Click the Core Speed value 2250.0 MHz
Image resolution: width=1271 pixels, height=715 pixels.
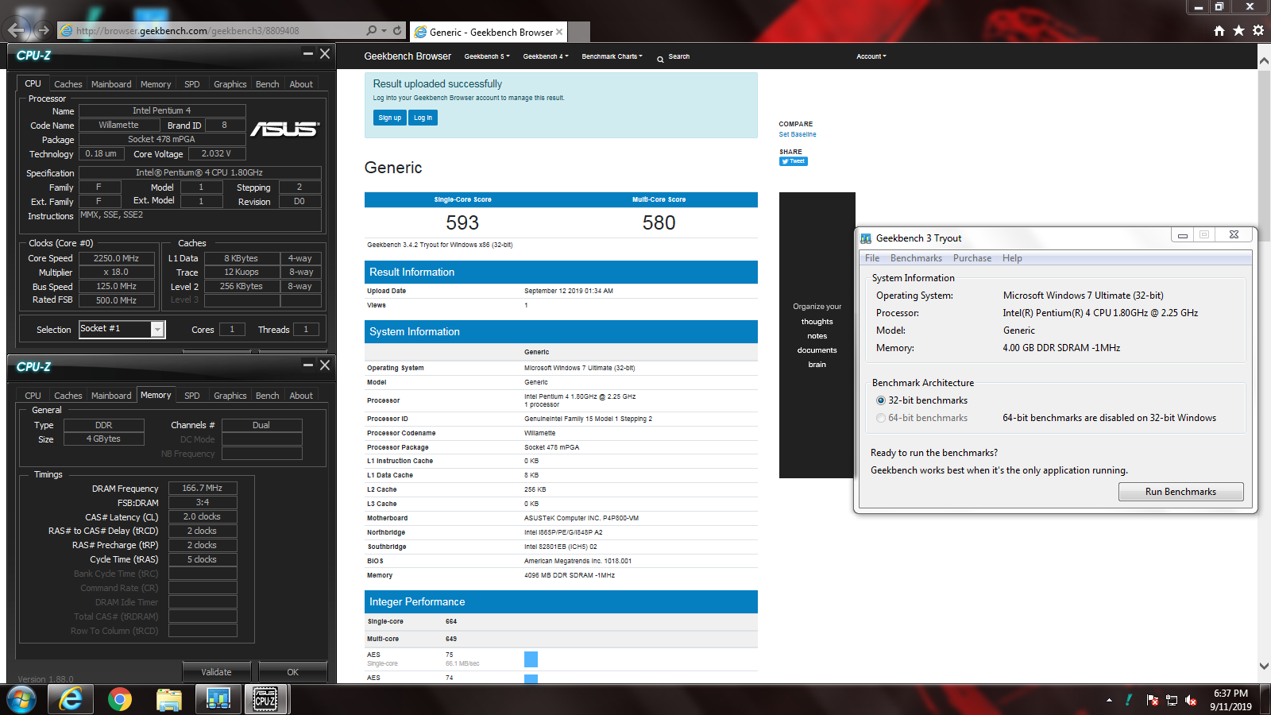(x=116, y=258)
